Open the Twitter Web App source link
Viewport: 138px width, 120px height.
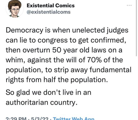point(74,119)
